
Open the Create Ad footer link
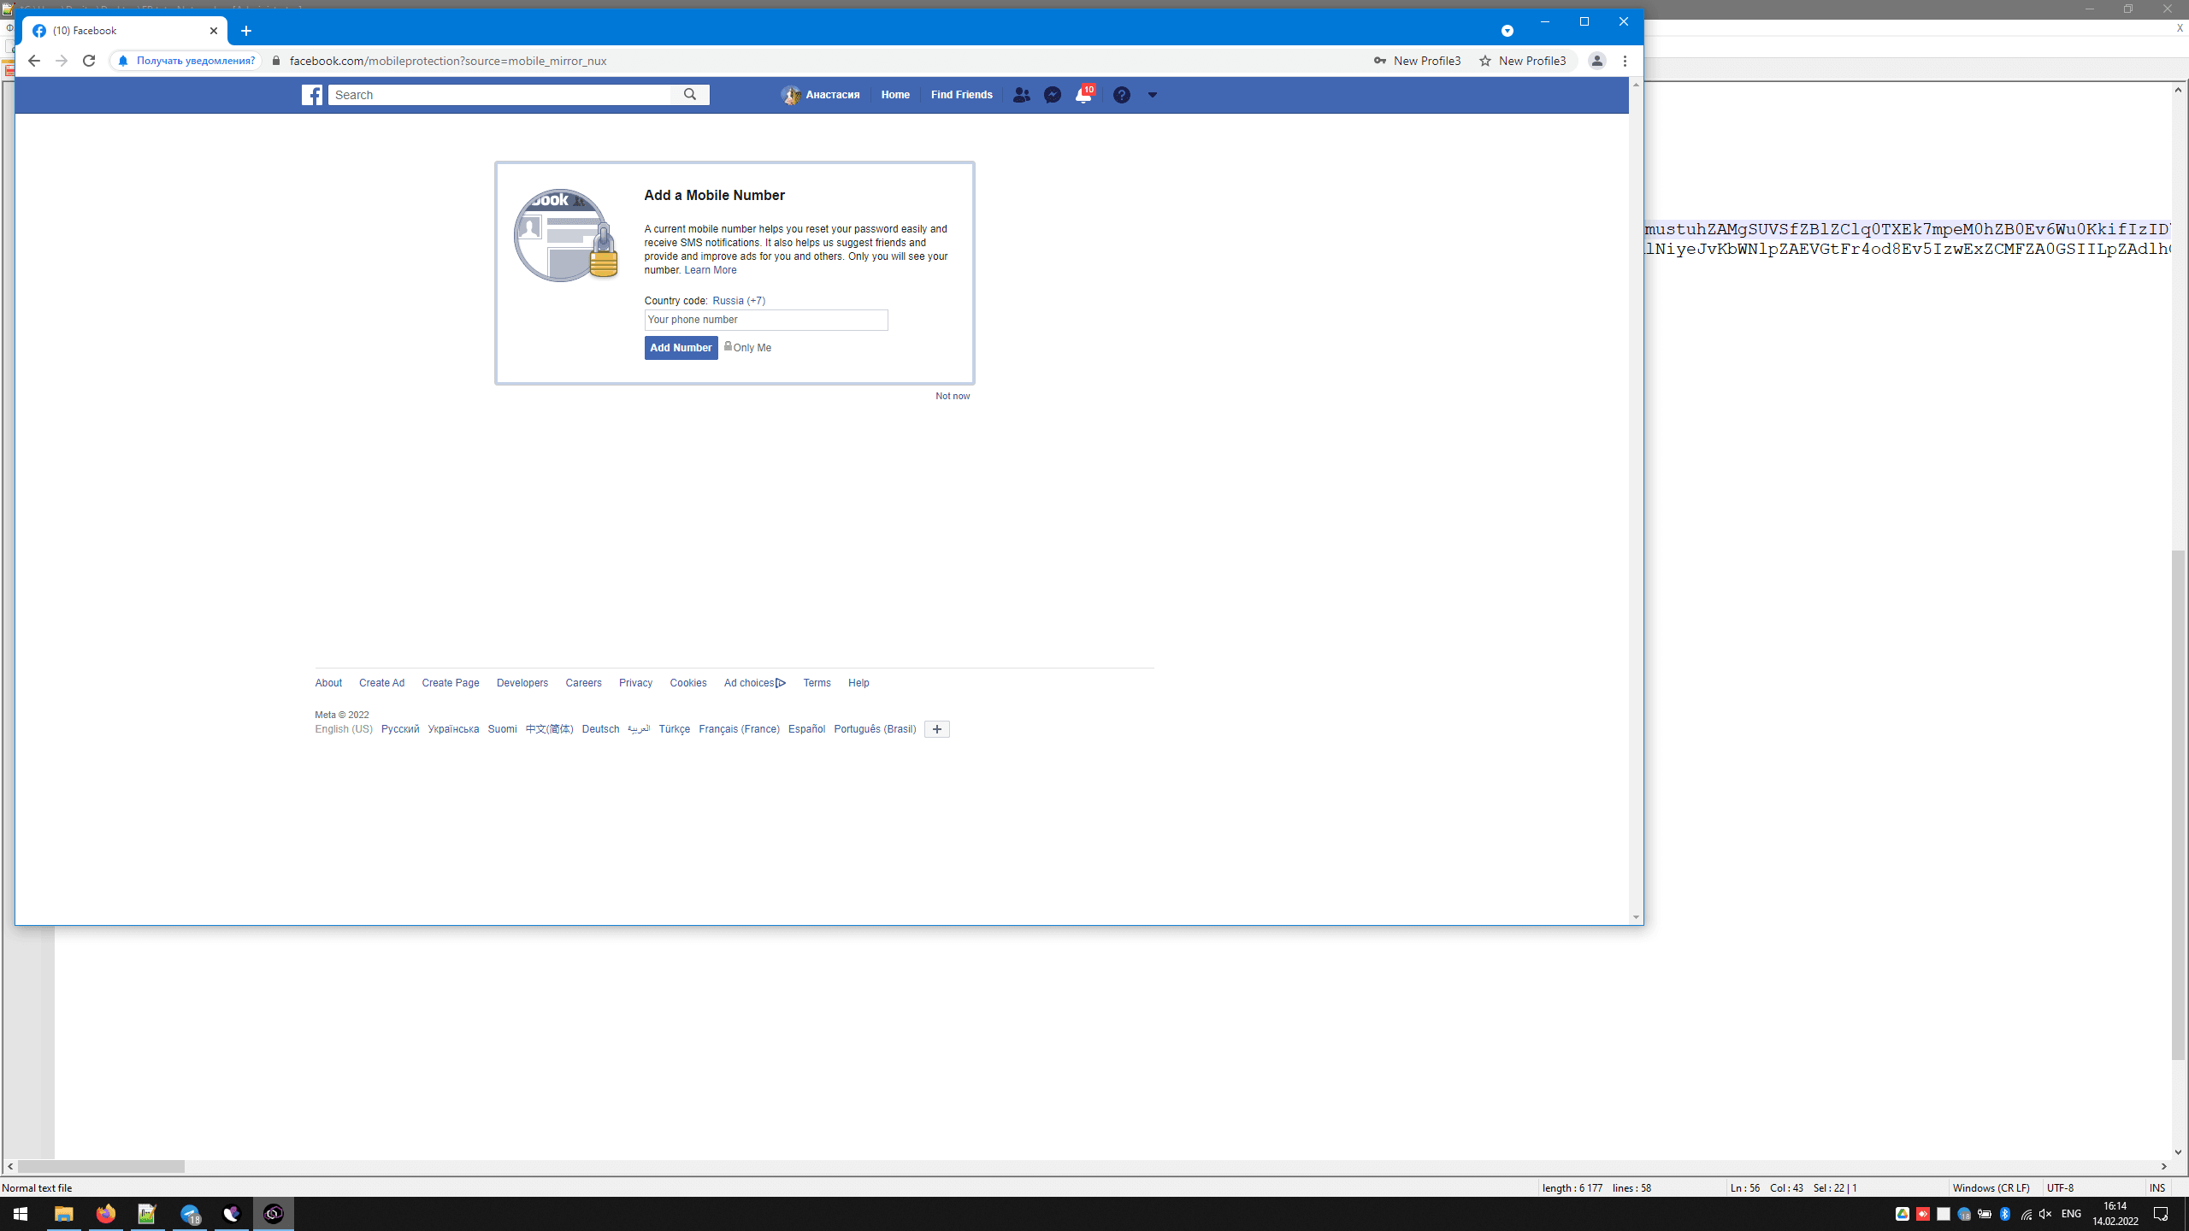pyautogui.click(x=381, y=683)
